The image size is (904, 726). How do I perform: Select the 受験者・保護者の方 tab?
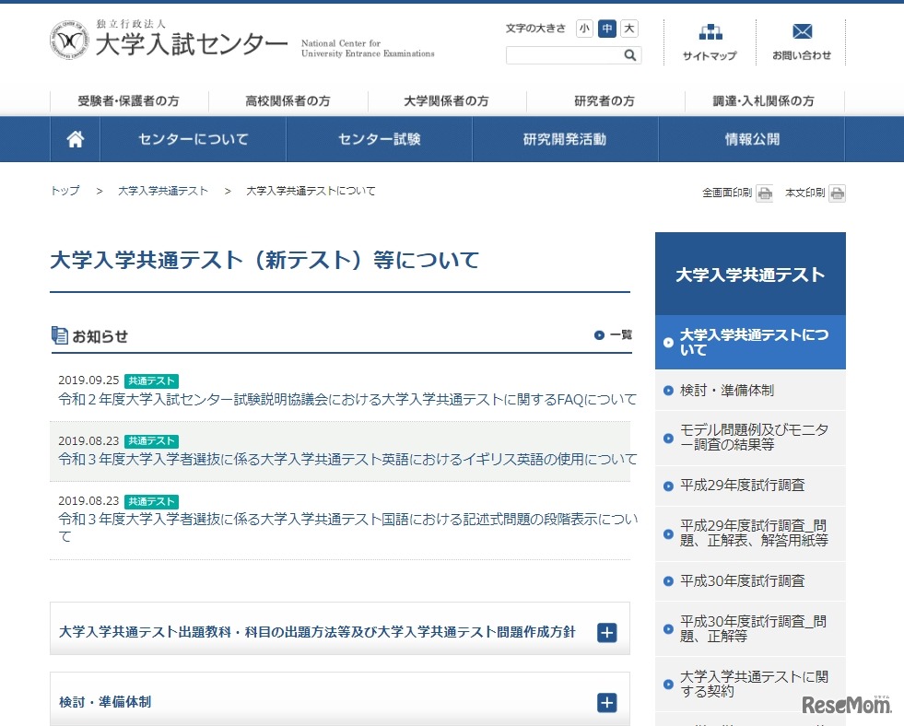(129, 101)
